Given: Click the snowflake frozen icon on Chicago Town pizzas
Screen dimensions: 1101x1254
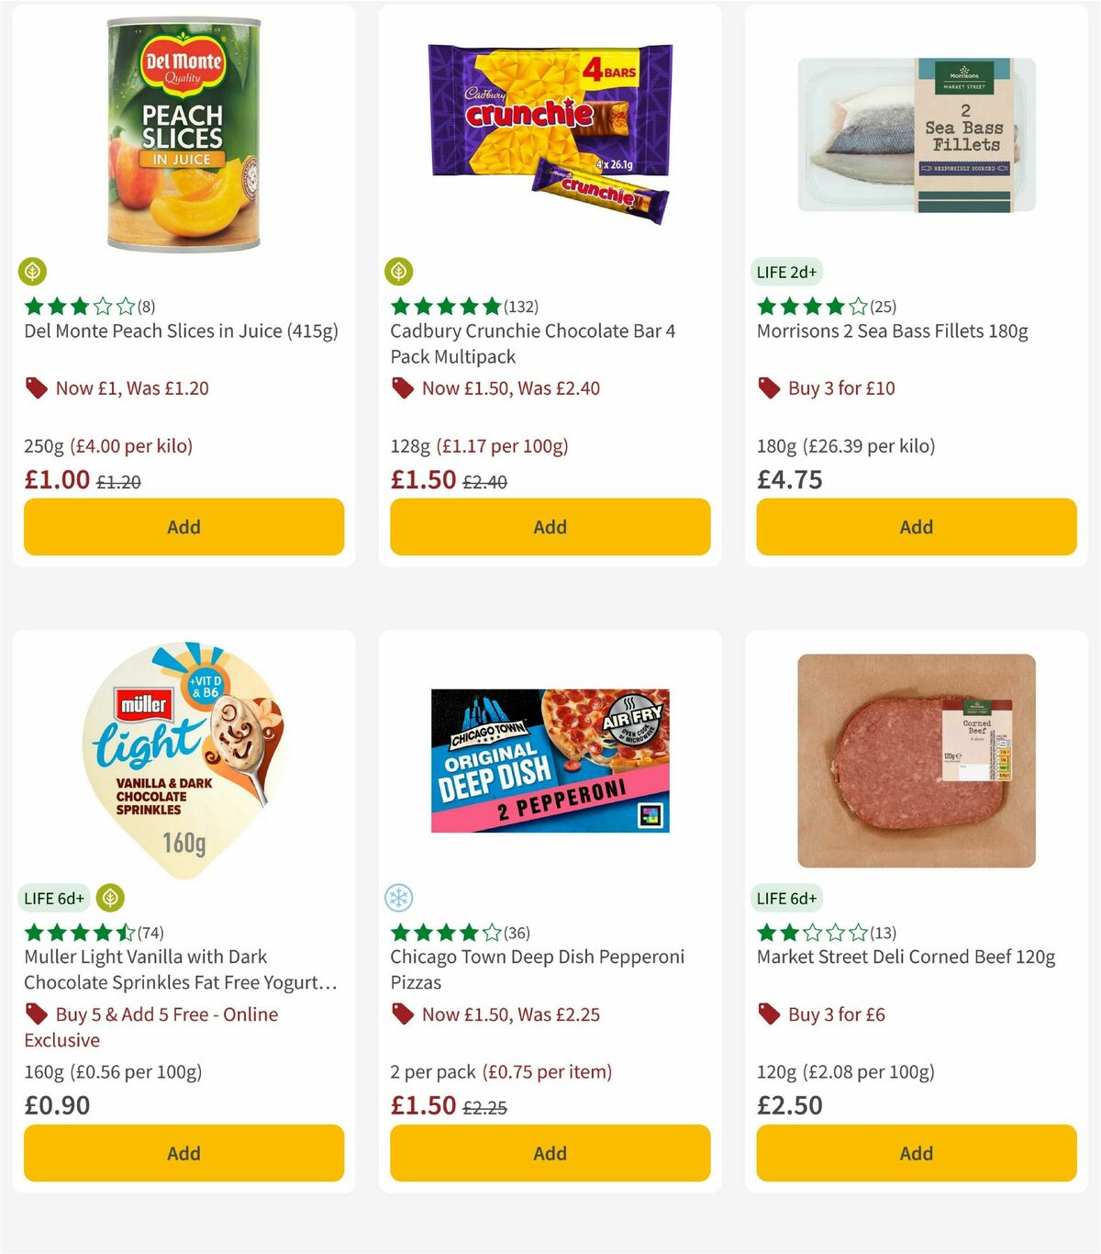Looking at the screenshot, I should coord(399,898).
